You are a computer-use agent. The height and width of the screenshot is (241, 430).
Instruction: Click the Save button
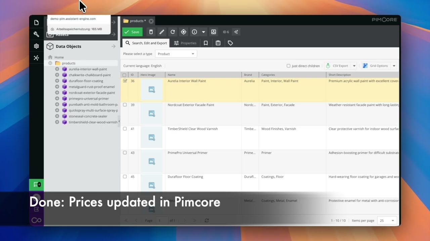tap(132, 32)
